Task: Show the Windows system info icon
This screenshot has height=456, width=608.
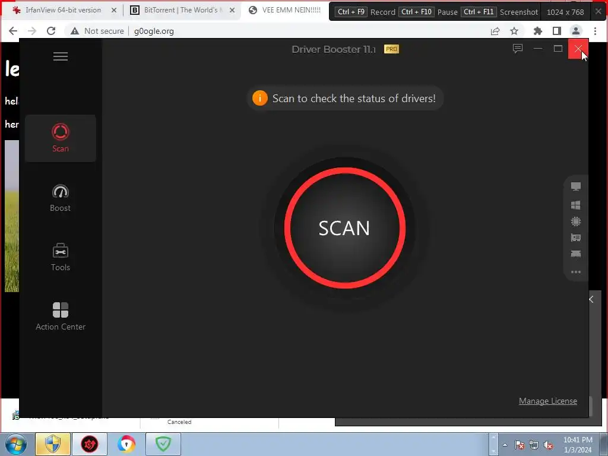Action: click(576, 205)
